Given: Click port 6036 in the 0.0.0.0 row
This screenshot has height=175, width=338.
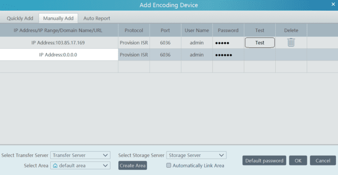Looking at the screenshot, I should 165,55.
